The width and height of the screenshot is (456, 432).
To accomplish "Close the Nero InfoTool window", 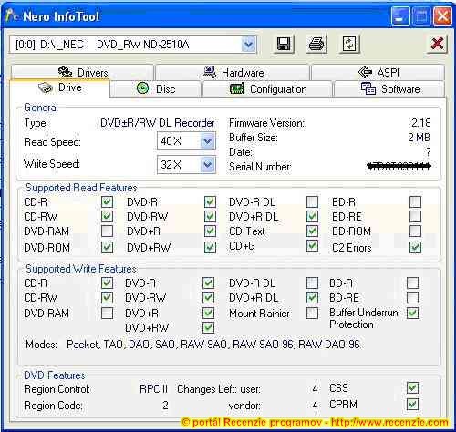I will click(x=442, y=15).
